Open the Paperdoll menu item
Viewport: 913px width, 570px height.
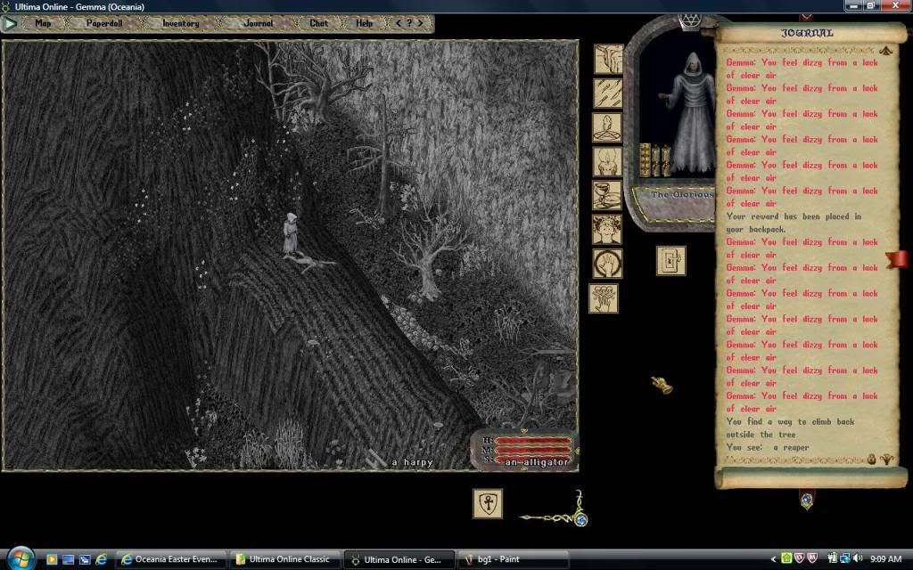click(x=104, y=23)
